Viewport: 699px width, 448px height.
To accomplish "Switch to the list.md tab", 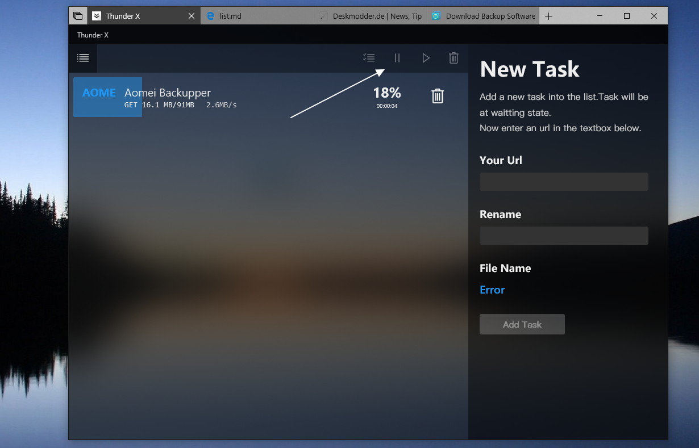I will click(x=257, y=16).
